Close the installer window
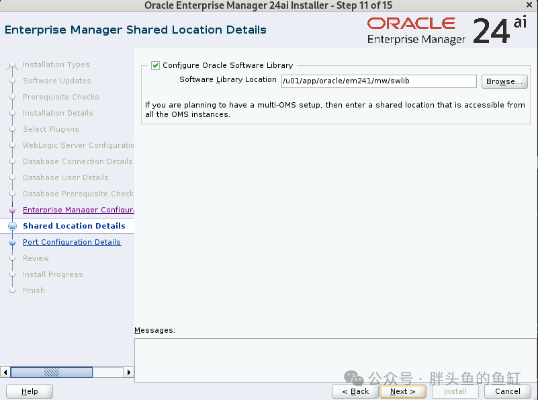538x400 pixels. 529,5
